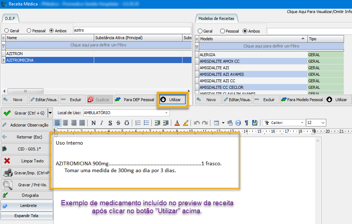Viewport: 352px width, 224px height.
Task: Choose Geral radio in Modelos de Receitas
Action: 200,31
